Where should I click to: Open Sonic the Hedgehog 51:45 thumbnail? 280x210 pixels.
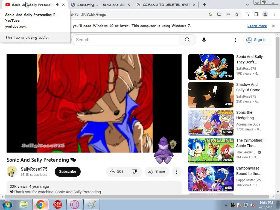[x=211, y=123]
